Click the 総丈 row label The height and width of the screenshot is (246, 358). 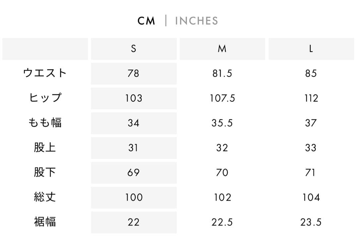[x=45, y=197]
